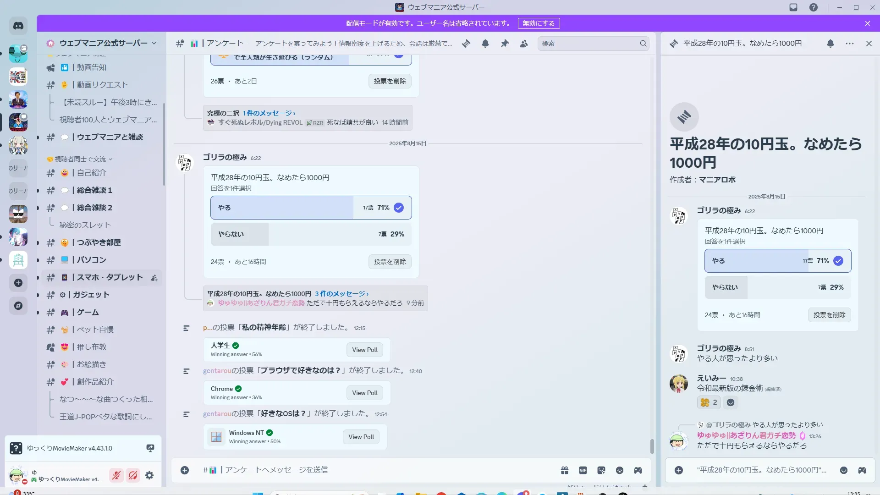Open pinned messages pin icon

point(505,44)
